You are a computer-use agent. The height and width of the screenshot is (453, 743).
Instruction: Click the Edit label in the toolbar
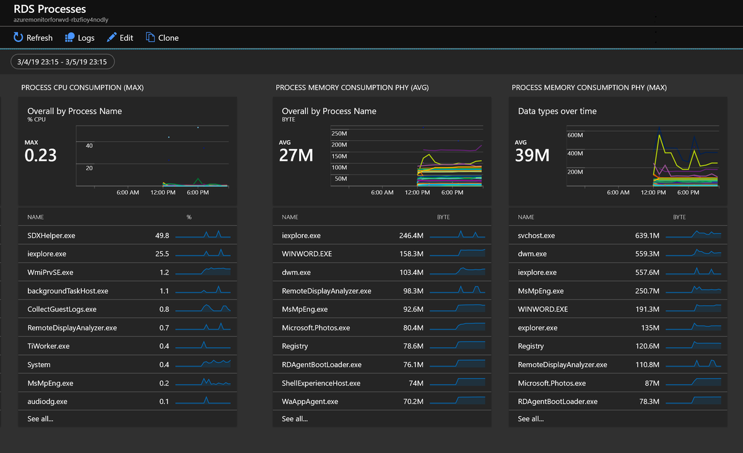click(x=126, y=38)
